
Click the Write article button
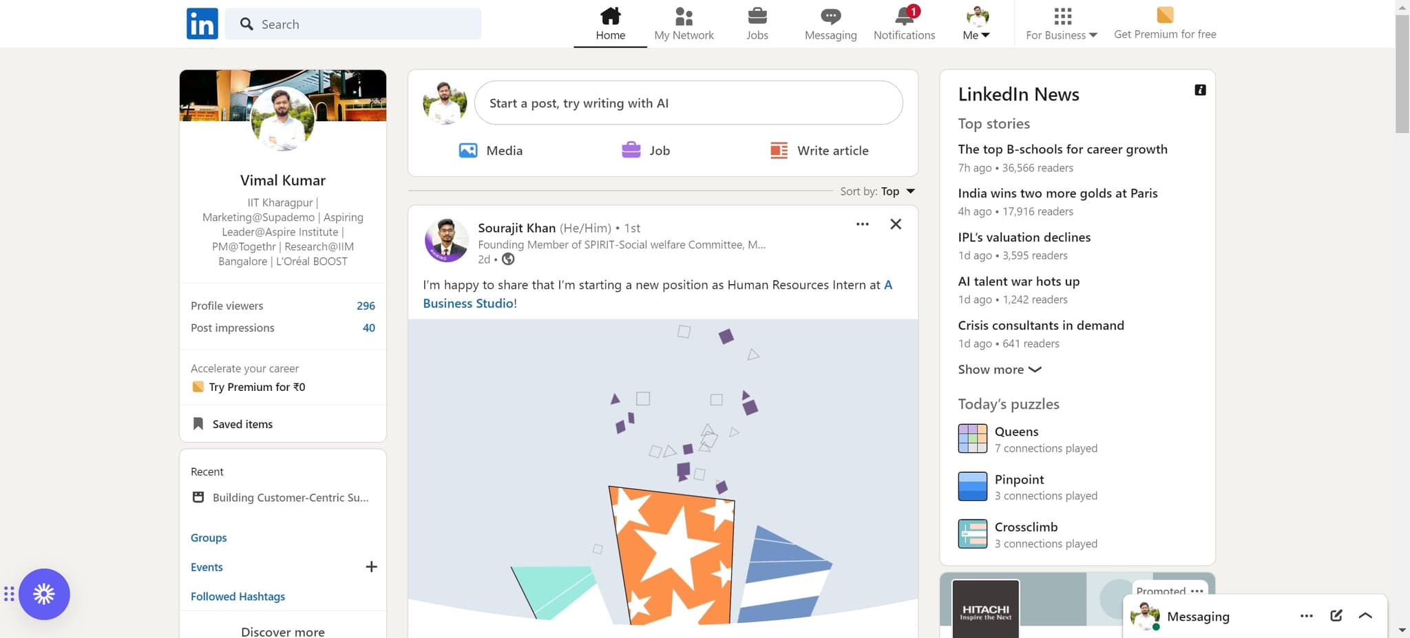[x=819, y=150]
